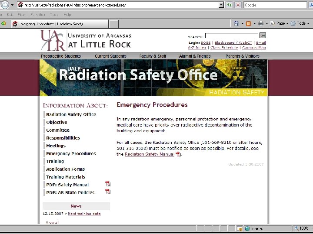Click the status bar security warning icon
The height and width of the screenshot is (234, 313).
[240, 228]
